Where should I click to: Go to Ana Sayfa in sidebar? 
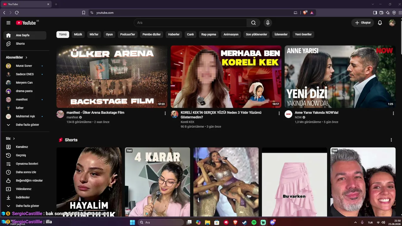pyautogui.click(x=25, y=35)
